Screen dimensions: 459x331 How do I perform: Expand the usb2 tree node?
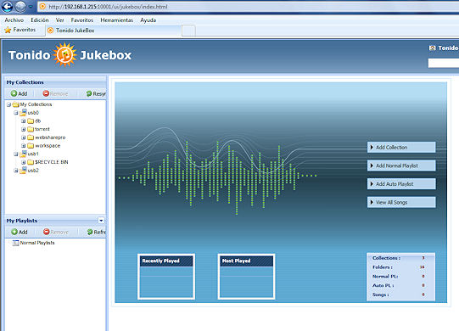(16, 171)
